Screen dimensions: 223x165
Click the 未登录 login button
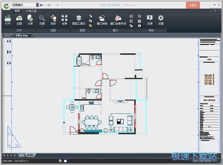[x=193, y=5]
